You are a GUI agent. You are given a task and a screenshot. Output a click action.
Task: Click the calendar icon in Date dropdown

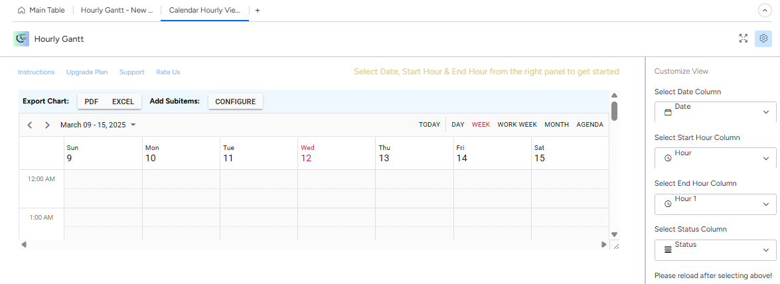pos(668,112)
